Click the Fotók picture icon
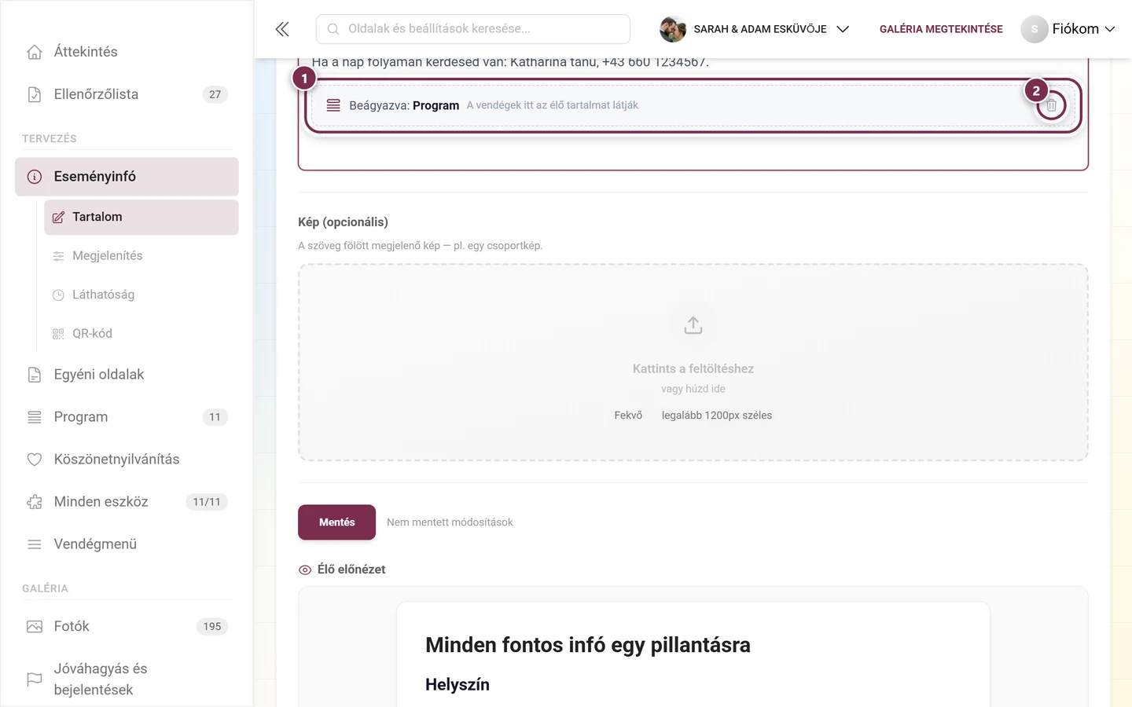The height and width of the screenshot is (707, 1132). 35,627
